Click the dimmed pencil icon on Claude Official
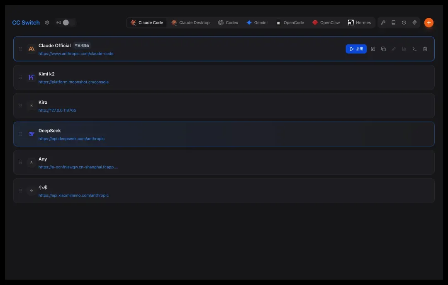The image size is (448, 285). click(394, 49)
